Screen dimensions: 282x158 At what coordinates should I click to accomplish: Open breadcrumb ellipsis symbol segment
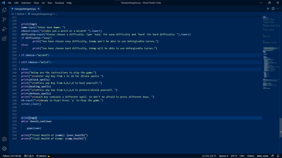coord(56,14)
